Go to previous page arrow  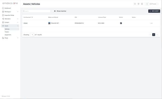pos(150,35)
